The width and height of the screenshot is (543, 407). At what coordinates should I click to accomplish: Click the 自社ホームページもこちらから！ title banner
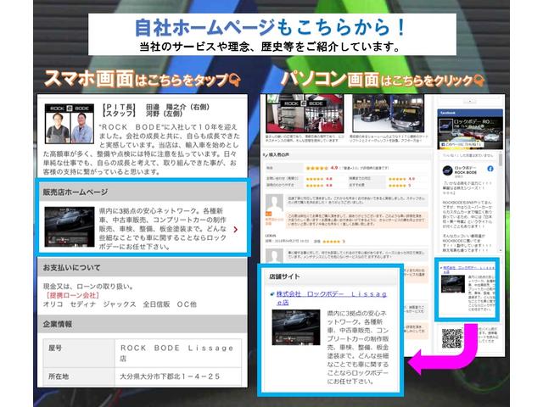[x=272, y=34]
